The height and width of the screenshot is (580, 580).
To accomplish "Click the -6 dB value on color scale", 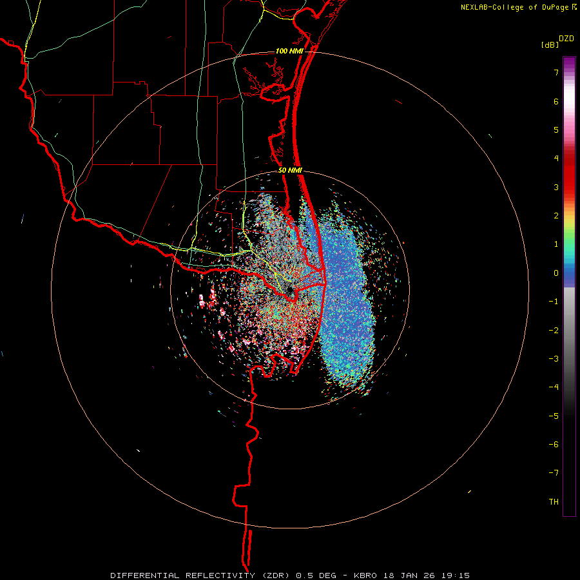I will pyautogui.click(x=554, y=444).
